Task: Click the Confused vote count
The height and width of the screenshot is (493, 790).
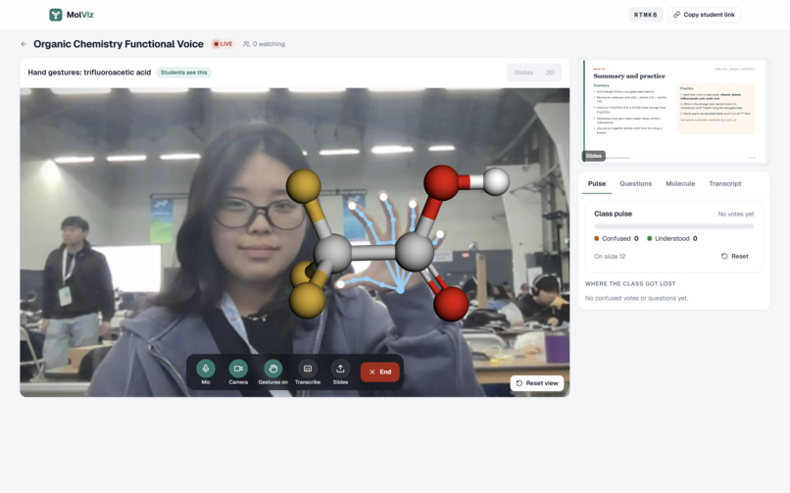Action: pyautogui.click(x=636, y=239)
